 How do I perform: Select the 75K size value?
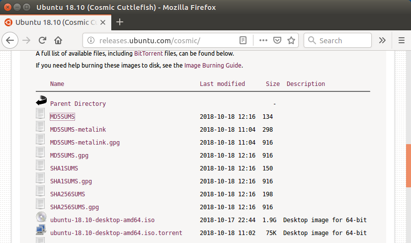pyautogui.click(x=271, y=233)
